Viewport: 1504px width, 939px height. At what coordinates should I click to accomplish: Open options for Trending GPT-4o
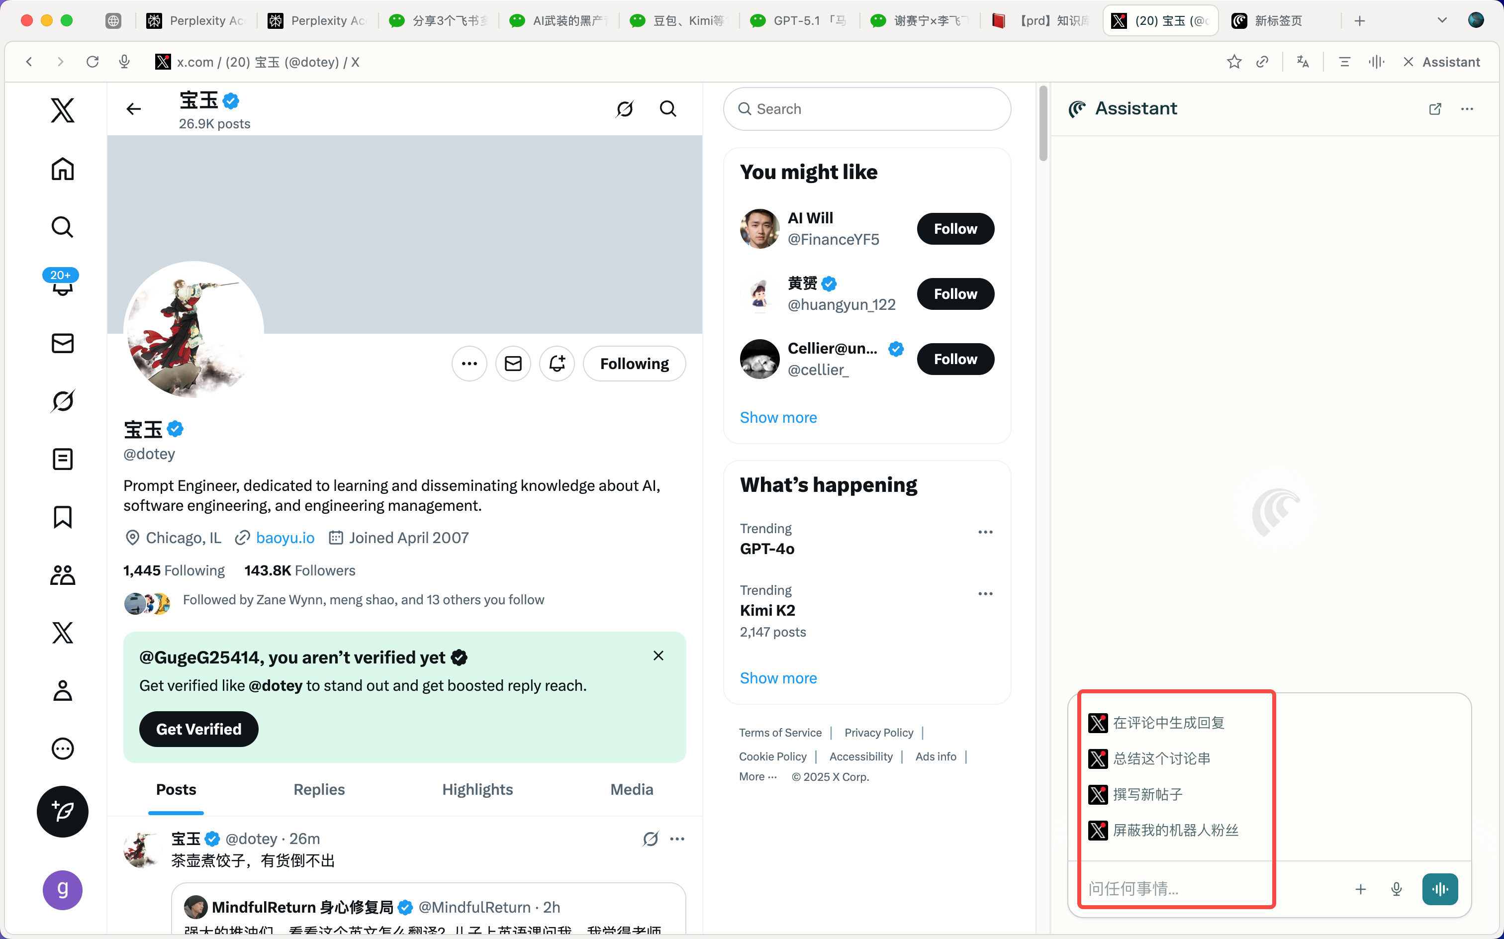pos(985,532)
